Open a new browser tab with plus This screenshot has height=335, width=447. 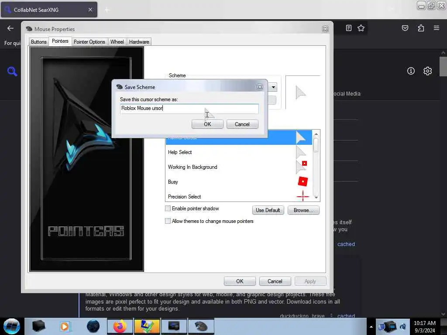point(107,10)
